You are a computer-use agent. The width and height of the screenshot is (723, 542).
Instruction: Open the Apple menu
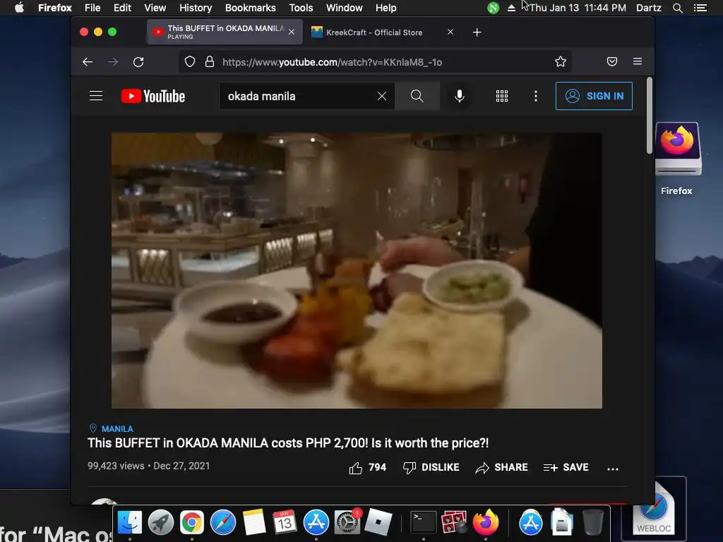tap(19, 8)
